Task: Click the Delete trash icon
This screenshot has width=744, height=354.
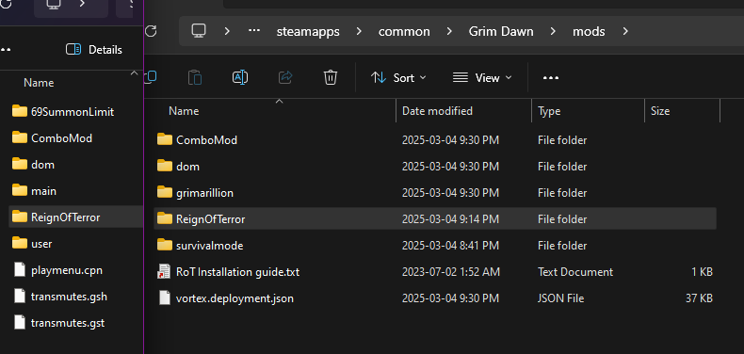Action: 331,77
